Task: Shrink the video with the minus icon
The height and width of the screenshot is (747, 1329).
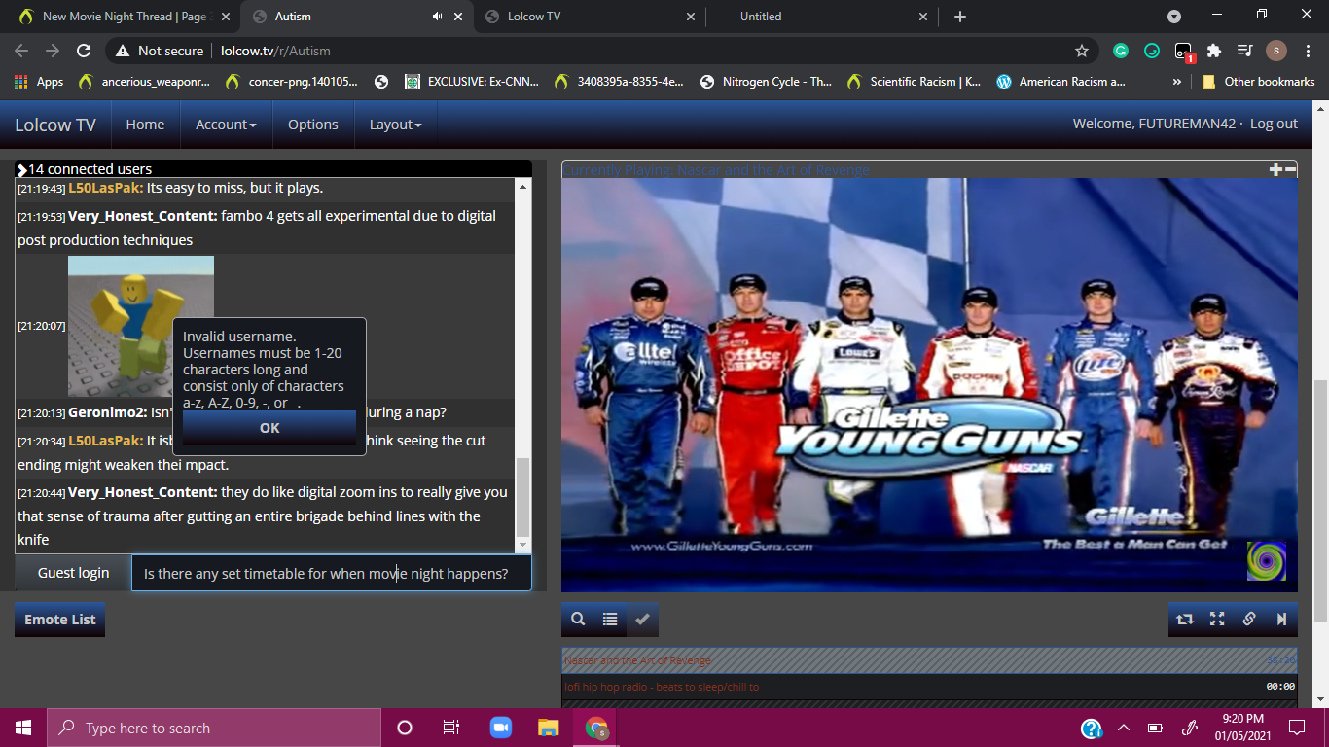Action: click(x=1290, y=169)
